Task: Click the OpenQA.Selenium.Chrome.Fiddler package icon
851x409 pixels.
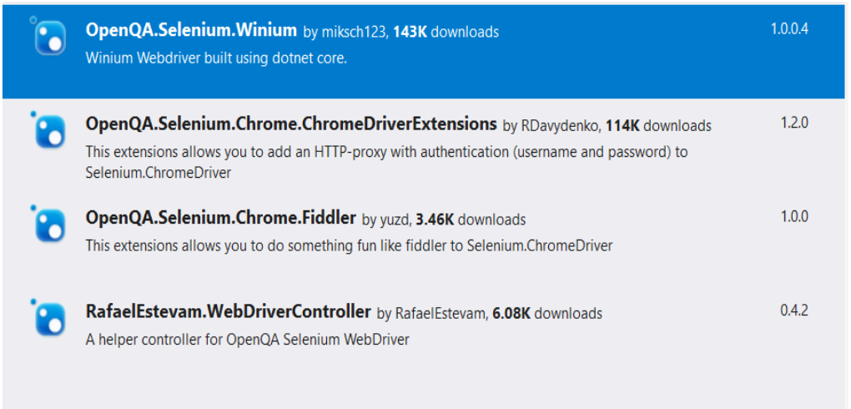Action: pyautogui.click(x=49, y=225)
